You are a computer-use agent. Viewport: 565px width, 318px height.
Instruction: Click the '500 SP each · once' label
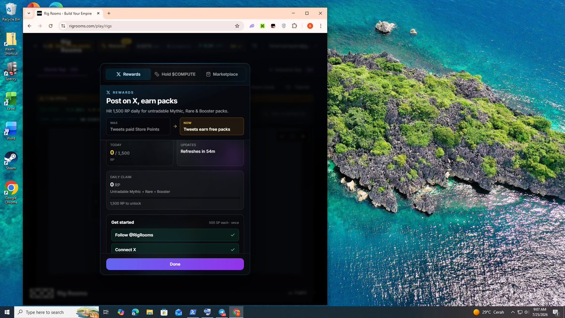pyautogui.click(x=224, y=222)
